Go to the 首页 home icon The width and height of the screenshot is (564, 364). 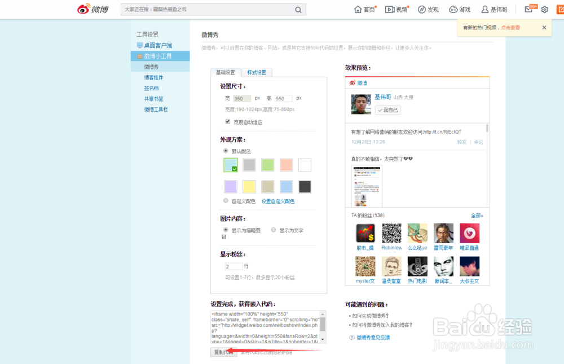coord(364,10)
